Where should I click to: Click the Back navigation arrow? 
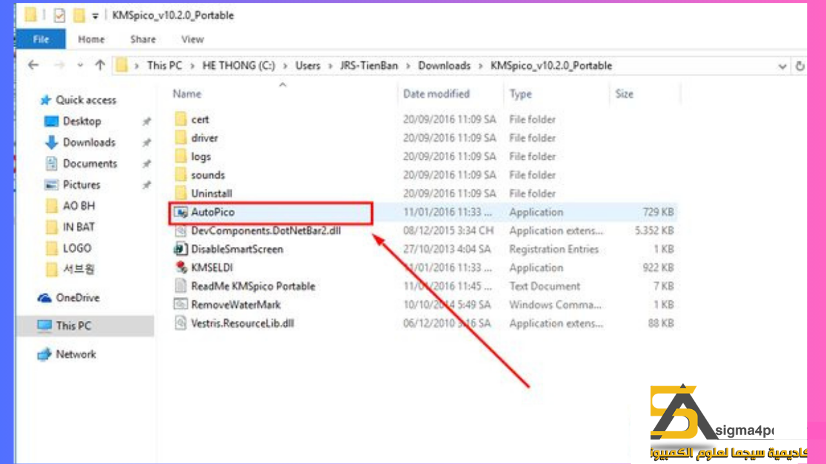click(x=34, y=66)
